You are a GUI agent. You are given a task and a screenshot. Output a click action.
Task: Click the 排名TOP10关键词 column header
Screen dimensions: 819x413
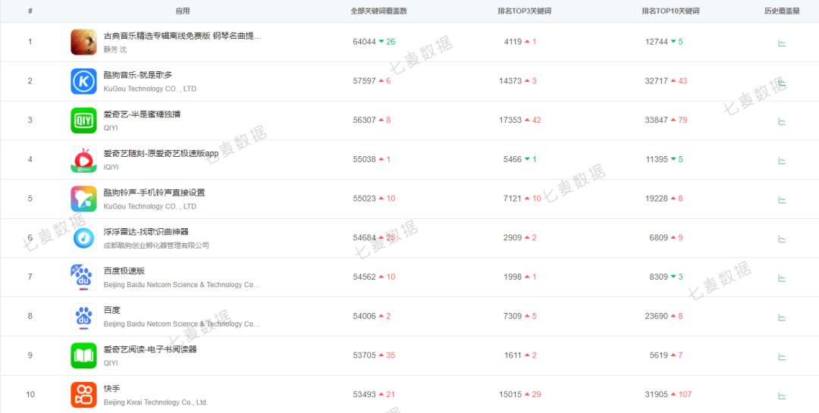[x=670, y=11]
